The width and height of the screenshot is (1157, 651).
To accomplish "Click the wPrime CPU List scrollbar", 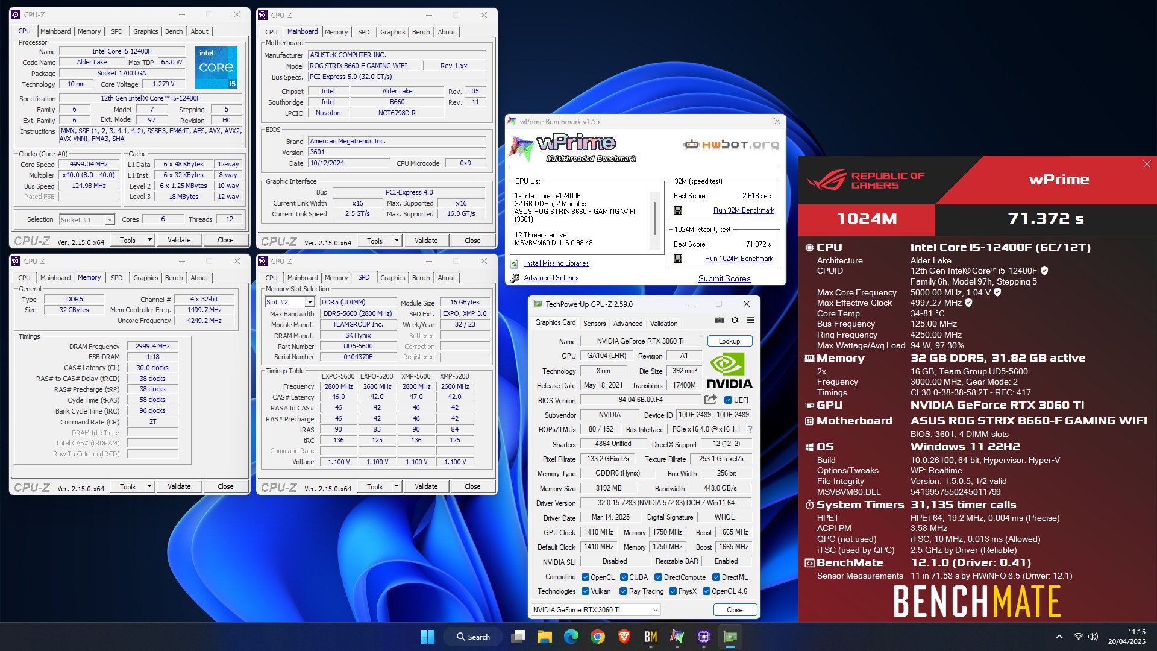I will (654, 219).
